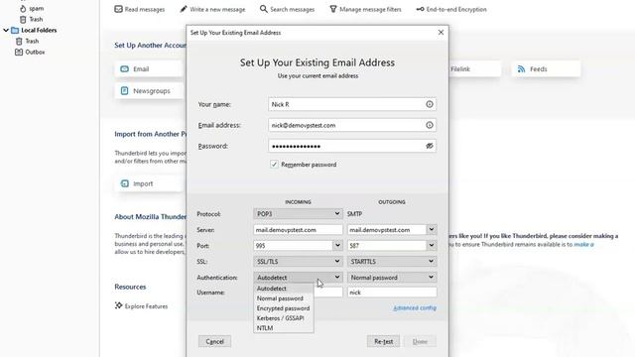Click the Done button

[420, 341]
